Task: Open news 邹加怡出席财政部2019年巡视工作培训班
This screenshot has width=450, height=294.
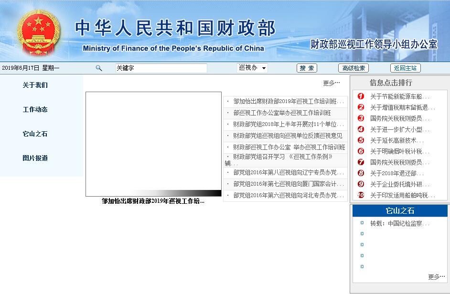Action: 289,101
